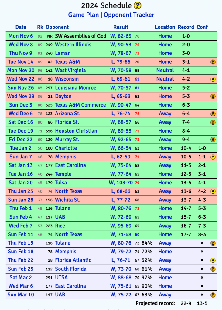Open the West Virginia team link
This screenshot has height=310, width=222.
tap(70, 70)
